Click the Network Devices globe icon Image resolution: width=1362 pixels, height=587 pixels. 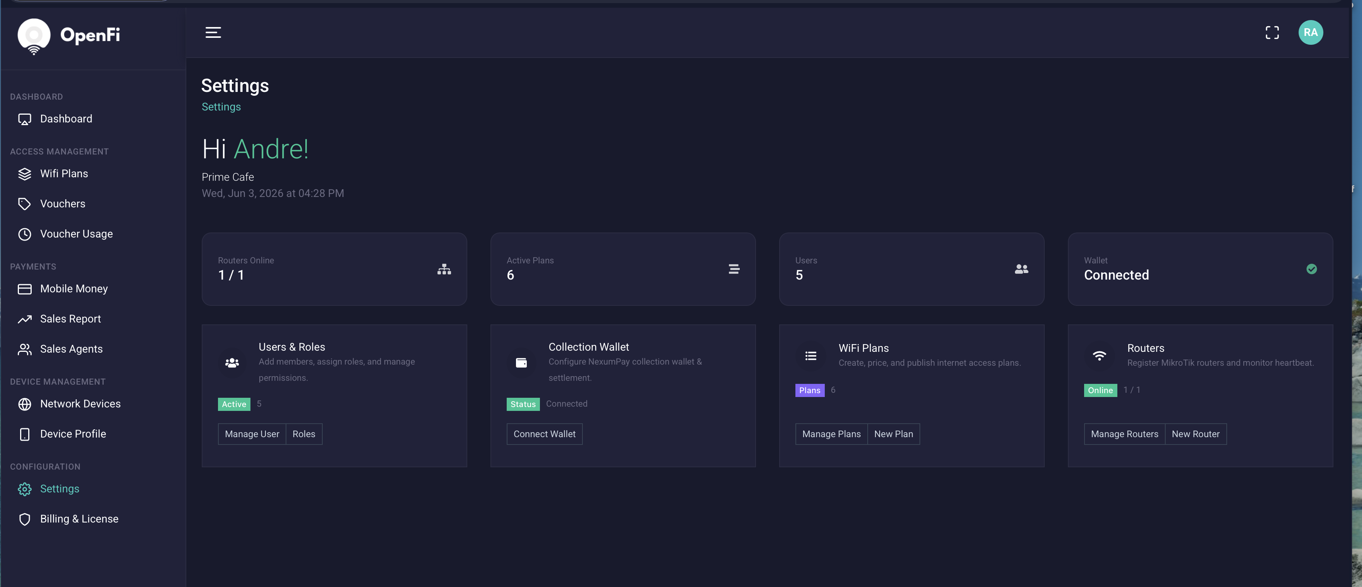24,404
